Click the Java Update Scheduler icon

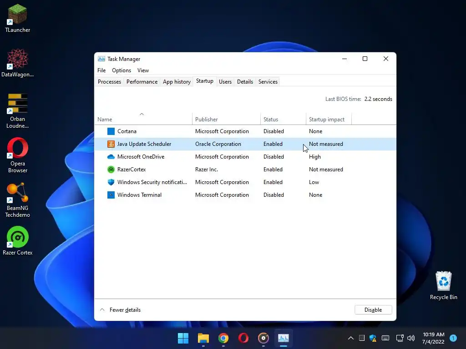click(111, 144)
